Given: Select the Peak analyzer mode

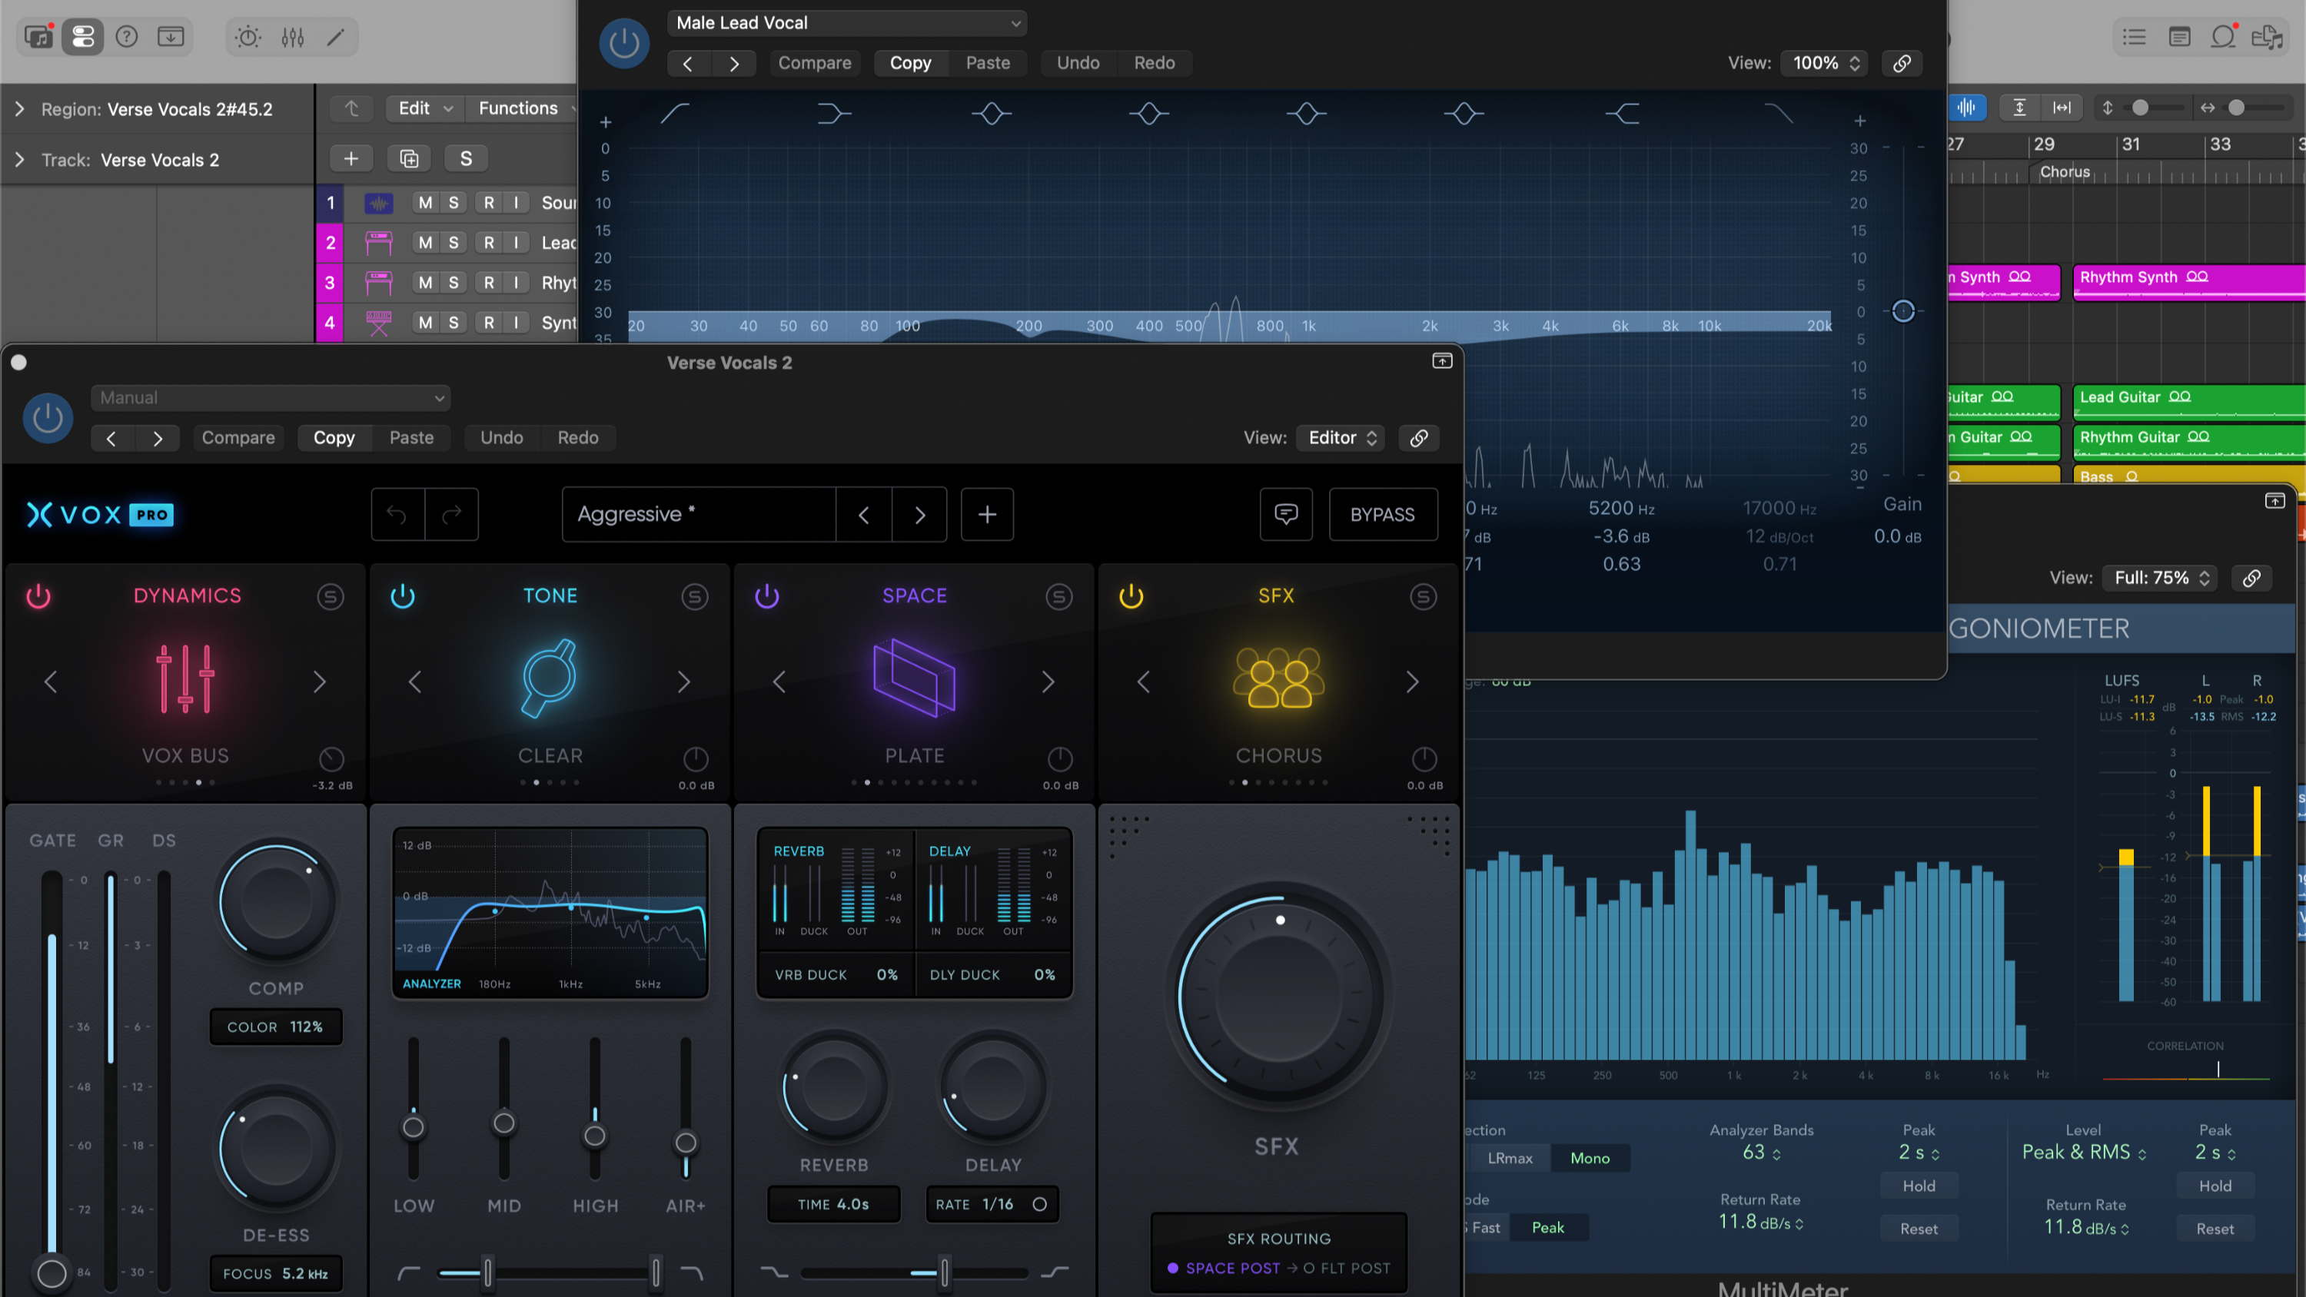Looking at the screenshot, I should (1548, 1227).
